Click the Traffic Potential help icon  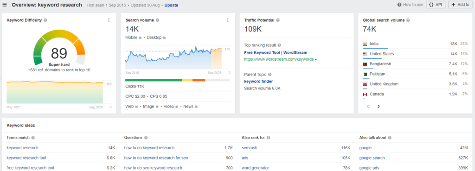pos(278,20)
